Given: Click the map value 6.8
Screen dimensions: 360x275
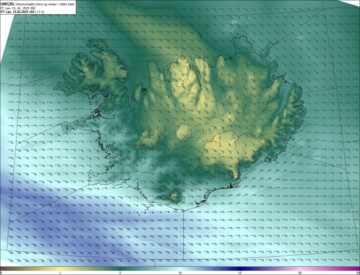Looking at the screenshot, I should (x=234, y=22).
